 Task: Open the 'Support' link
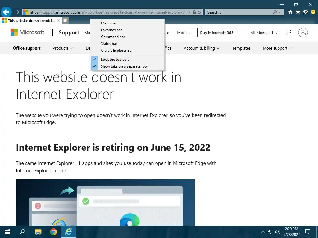tap(69, 33)
